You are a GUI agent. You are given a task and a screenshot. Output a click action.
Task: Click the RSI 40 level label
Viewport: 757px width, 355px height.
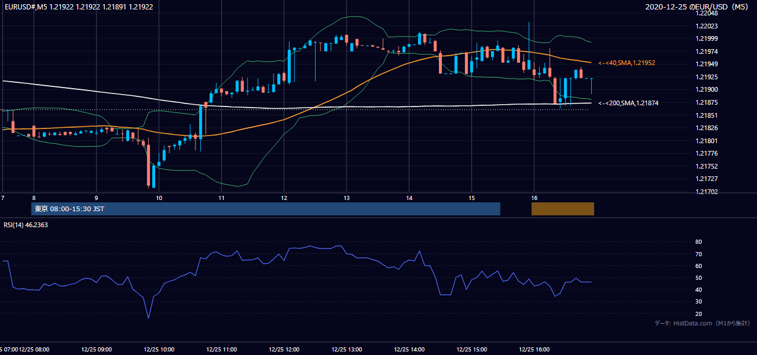[x=699, y=290]
